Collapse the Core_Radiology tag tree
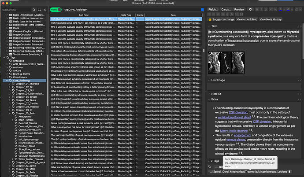304x177 pixels. pos(7,81)
